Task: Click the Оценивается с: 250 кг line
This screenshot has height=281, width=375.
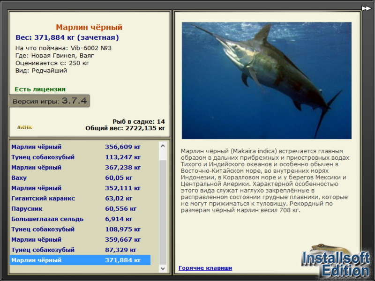Action: [52, 63]
